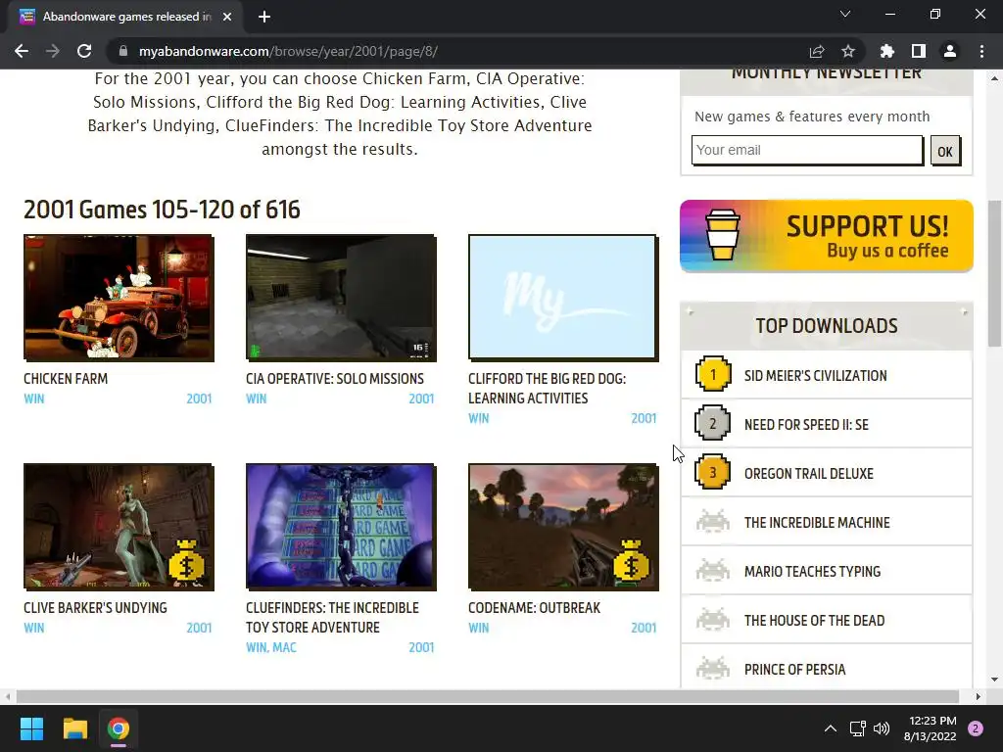Click Clive Barker's Undying title link
The image size is (1003, 752).
coord(95,607)
